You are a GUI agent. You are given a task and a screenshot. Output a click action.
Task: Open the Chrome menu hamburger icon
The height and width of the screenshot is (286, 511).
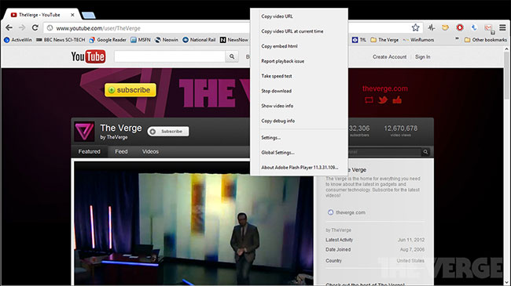502,28
